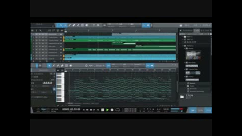Click the wrench options icon above tracks
Screen dimensions: 242x136
pos(40,30)
